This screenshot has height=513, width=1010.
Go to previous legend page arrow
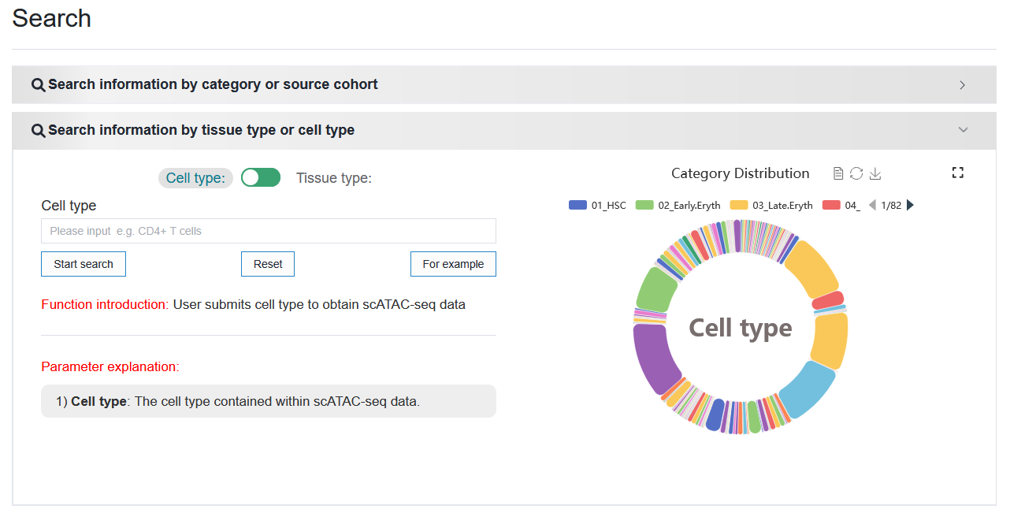coord(872,205)
